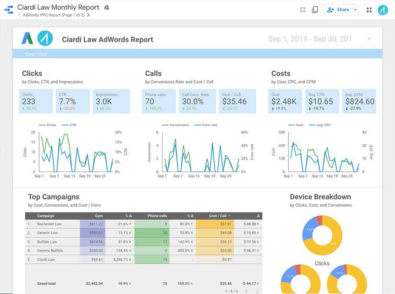The height and width of the screenshot is (294, 395).
Task: Click the Avg. CPM $824.60 scorecard
Action: (359, 101)
